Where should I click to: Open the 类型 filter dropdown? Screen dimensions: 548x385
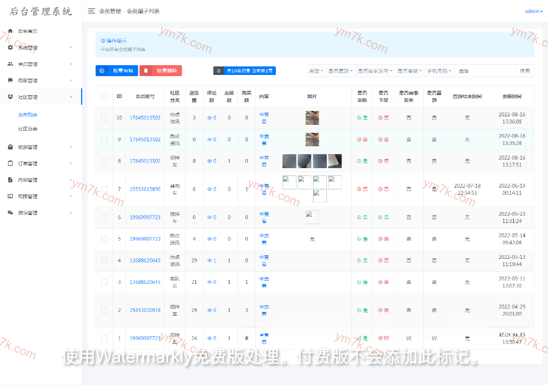pos(315,71)
